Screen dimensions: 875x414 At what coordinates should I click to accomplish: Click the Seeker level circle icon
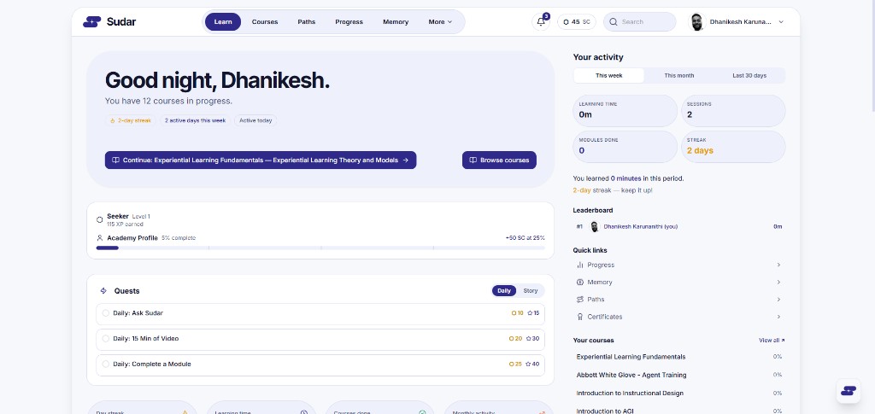[100, 219]
